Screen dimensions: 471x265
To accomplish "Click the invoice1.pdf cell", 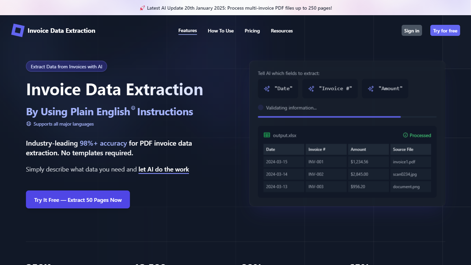I will click(411, 162).
